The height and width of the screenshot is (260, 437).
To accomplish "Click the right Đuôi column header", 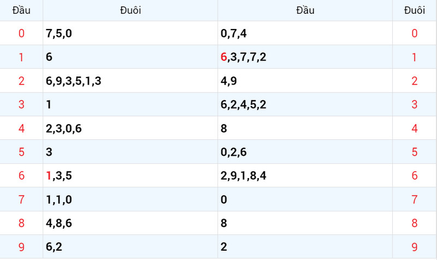I will [x=415, y=10].
